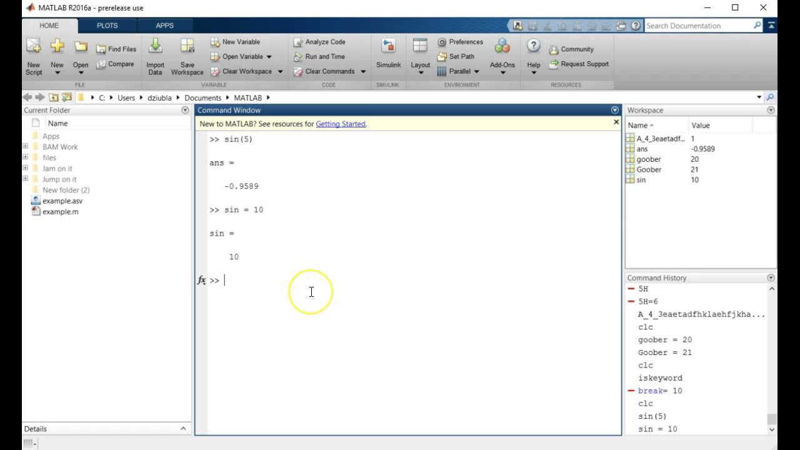Viewport: 800px width, 450px height.
Task: Open Command History panel actions menu
Action: click(771, 277)
